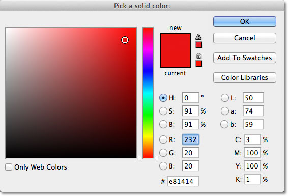Confirm the color with OK

tap(245, 22)
